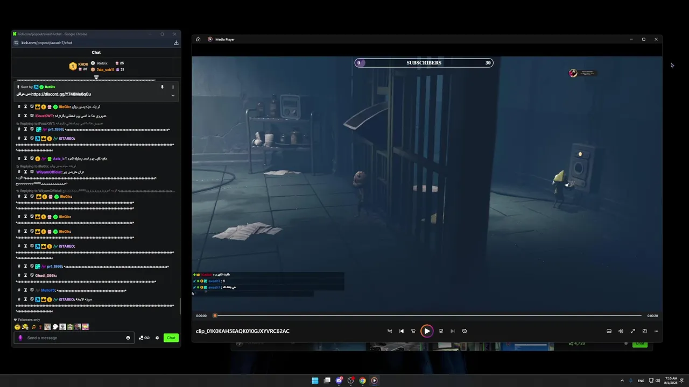Unpin the BotRix pinned message

pos(162,87)
